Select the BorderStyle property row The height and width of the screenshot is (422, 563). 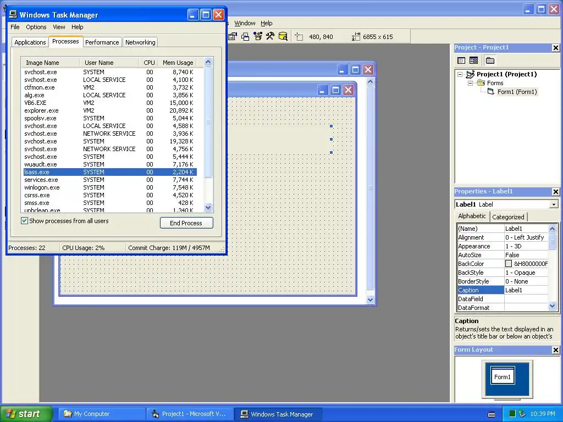click(x=503, y=281)
